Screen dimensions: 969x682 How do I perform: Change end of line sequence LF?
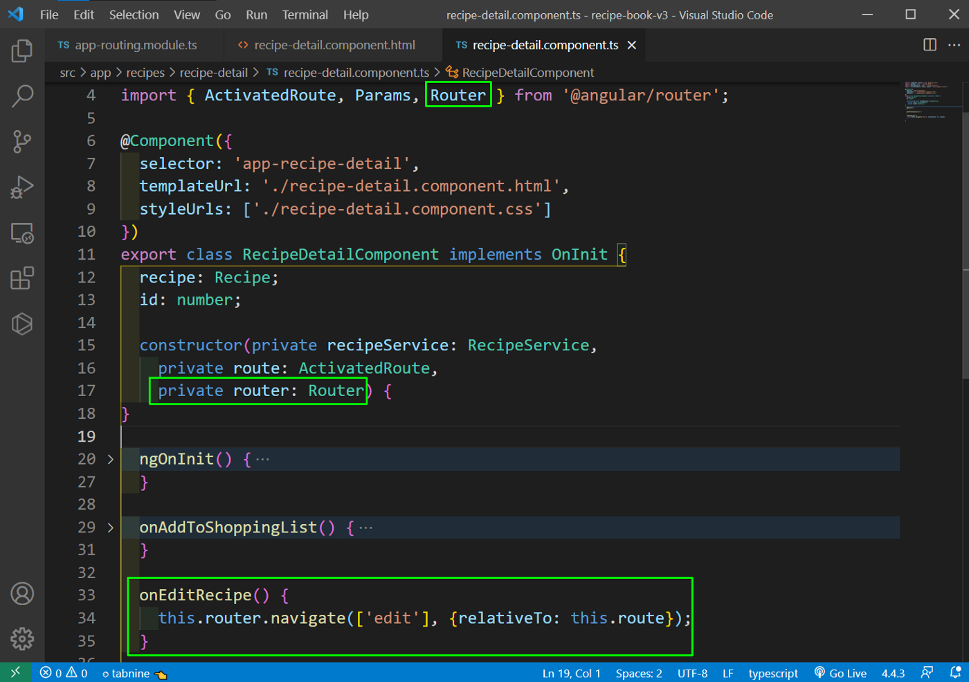728,673
